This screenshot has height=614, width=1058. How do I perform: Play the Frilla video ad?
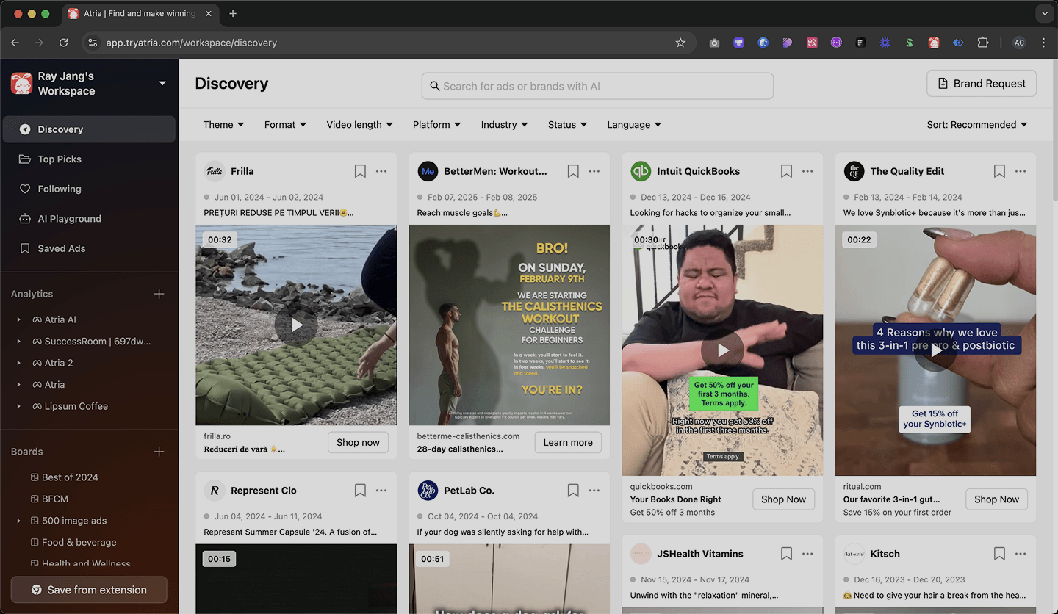tap(296, 325)
